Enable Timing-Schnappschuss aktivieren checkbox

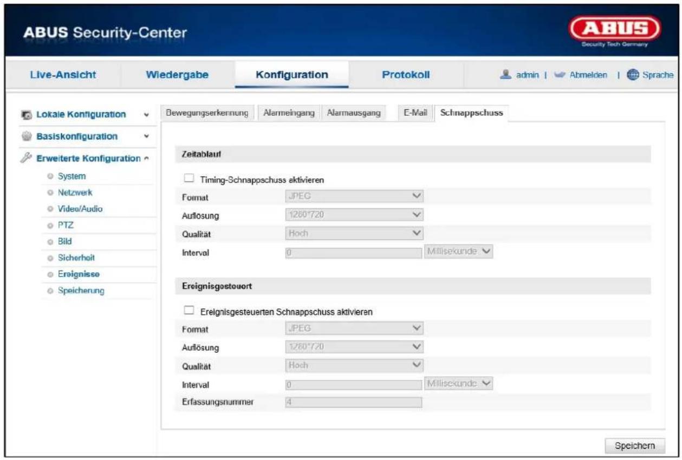pos(189,178)
